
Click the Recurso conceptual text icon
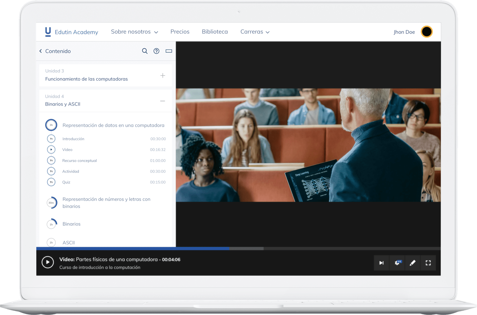coord(51,160)
